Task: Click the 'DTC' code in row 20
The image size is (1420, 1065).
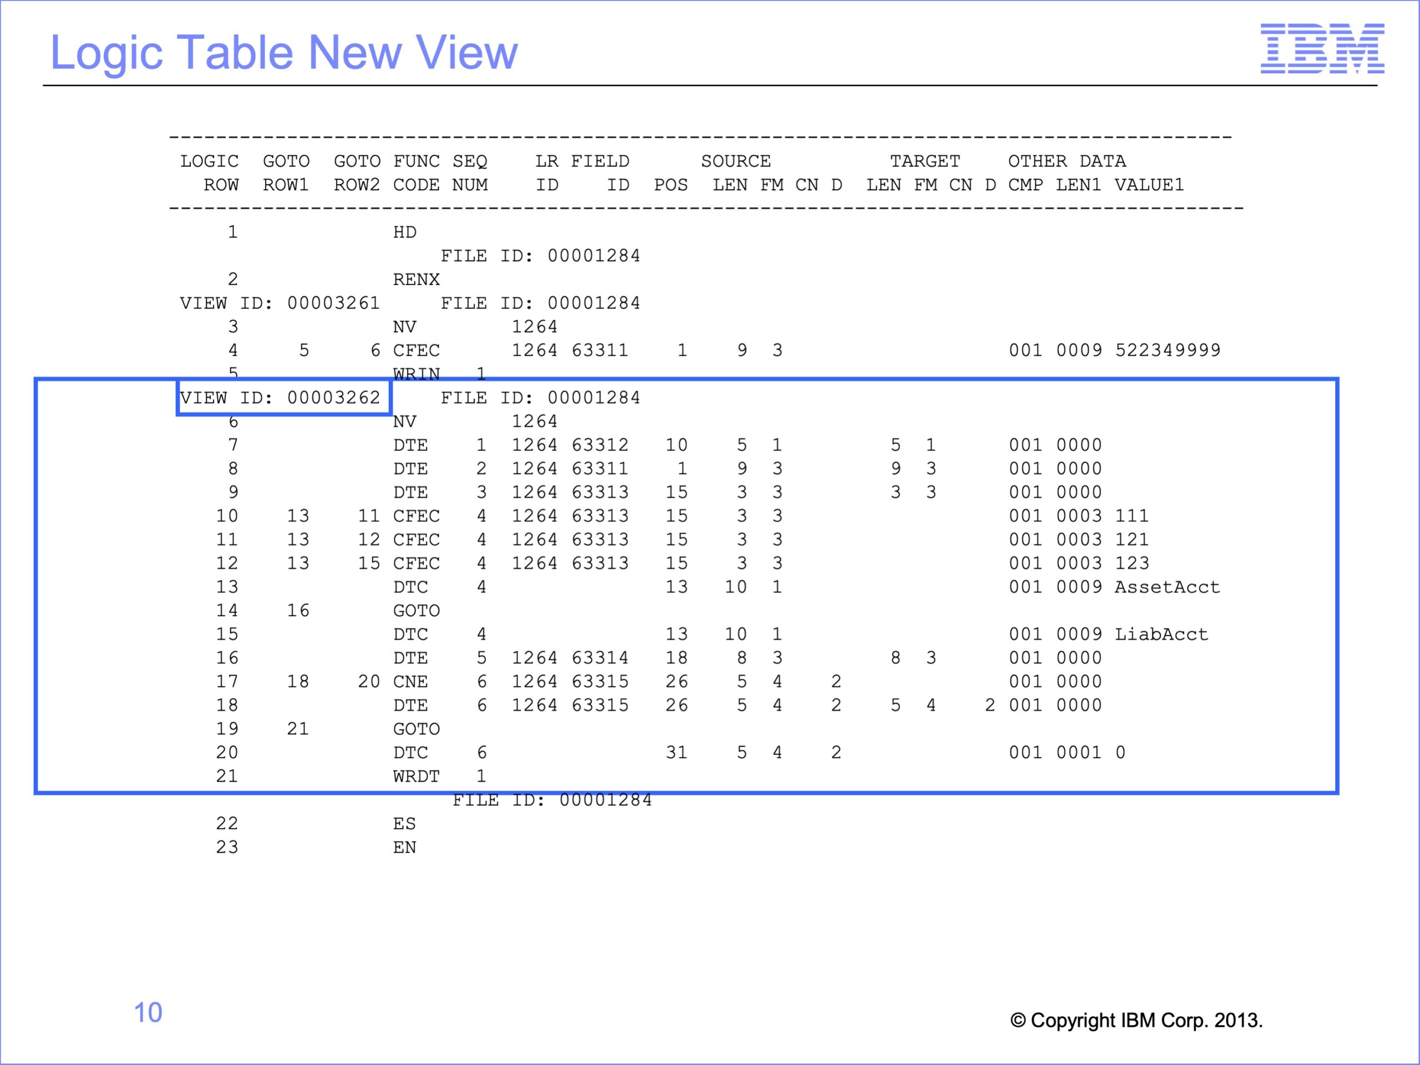Action: click(410, 752)
